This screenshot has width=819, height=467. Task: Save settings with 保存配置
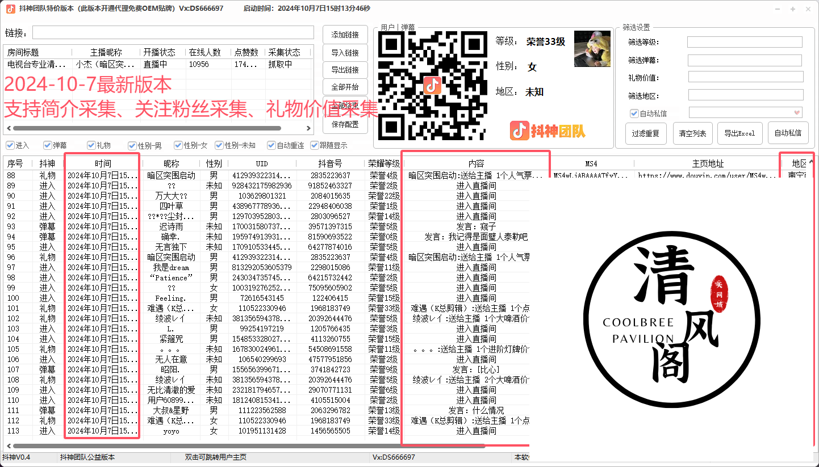[x=345, y=124]
